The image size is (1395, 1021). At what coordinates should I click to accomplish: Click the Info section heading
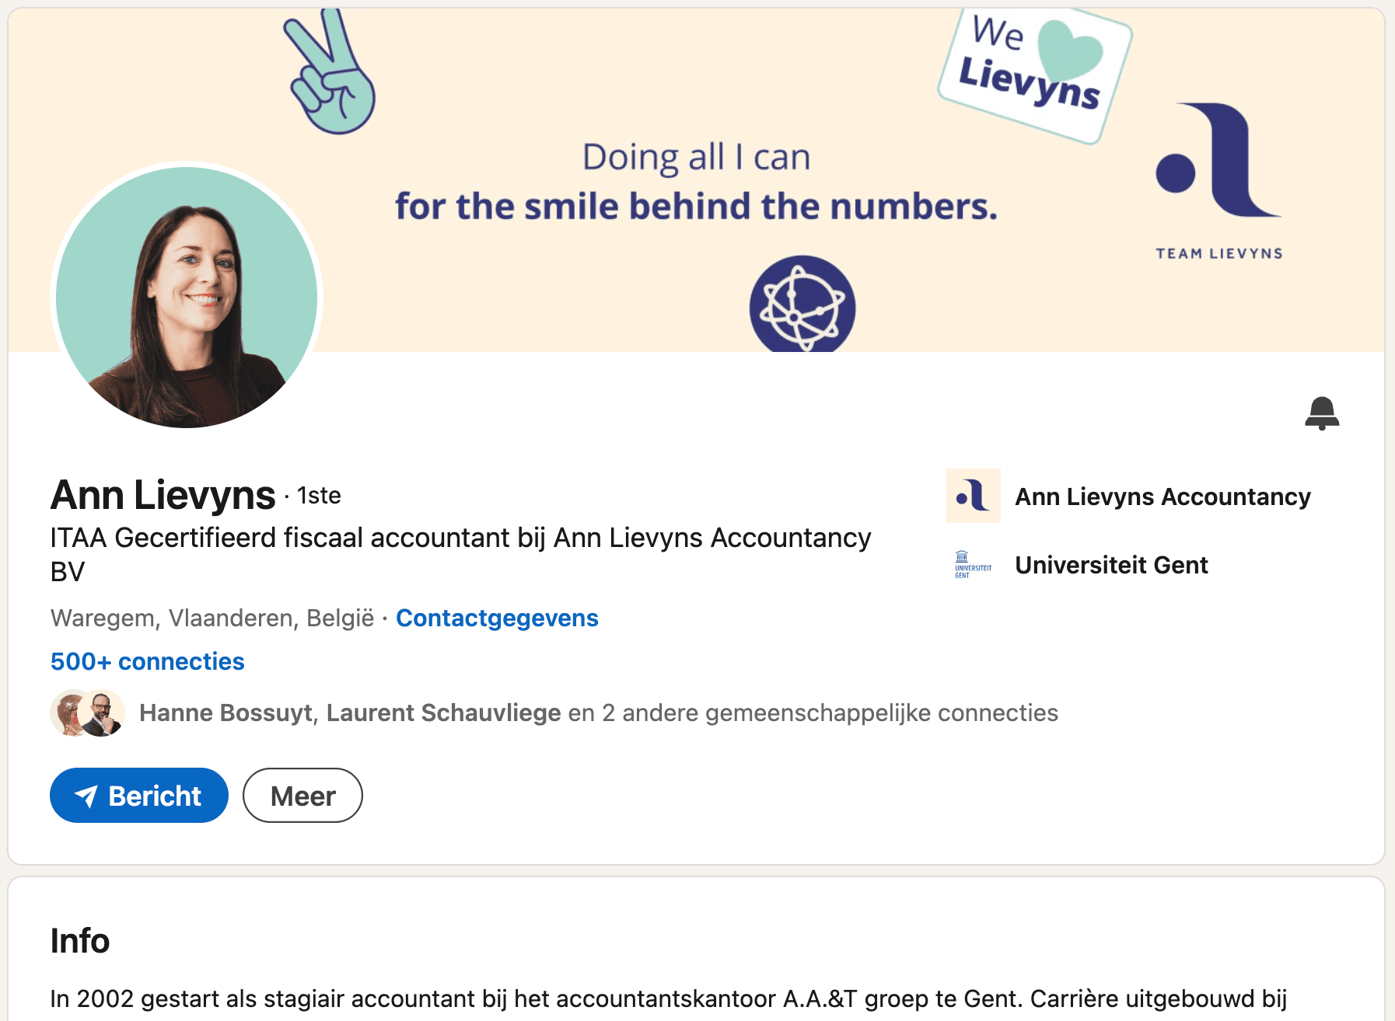pyautogui.click(x=80, y=940)
